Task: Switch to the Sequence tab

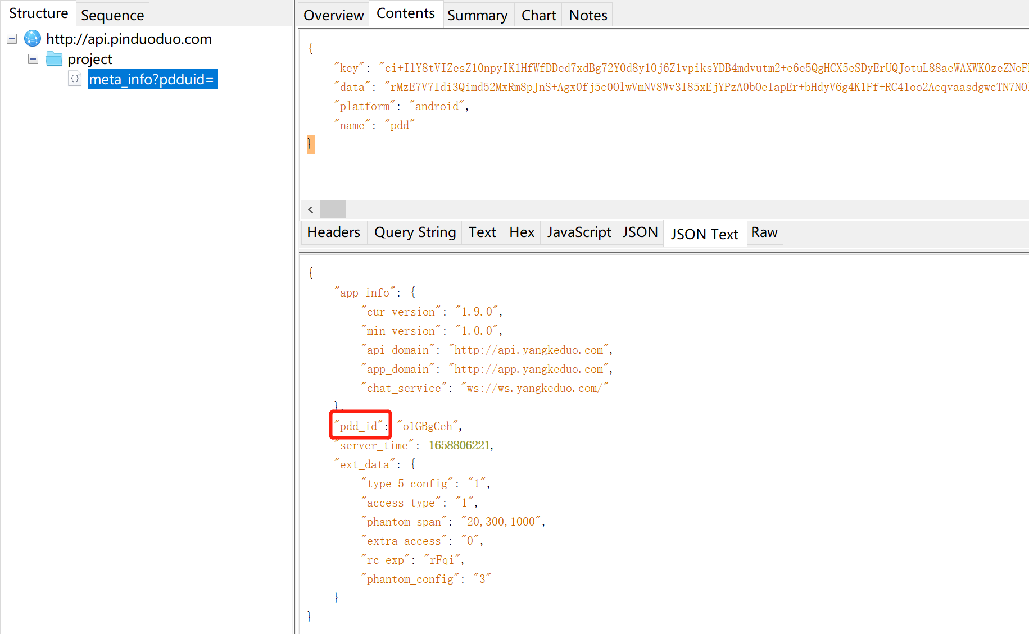Action: click(112, 15)
